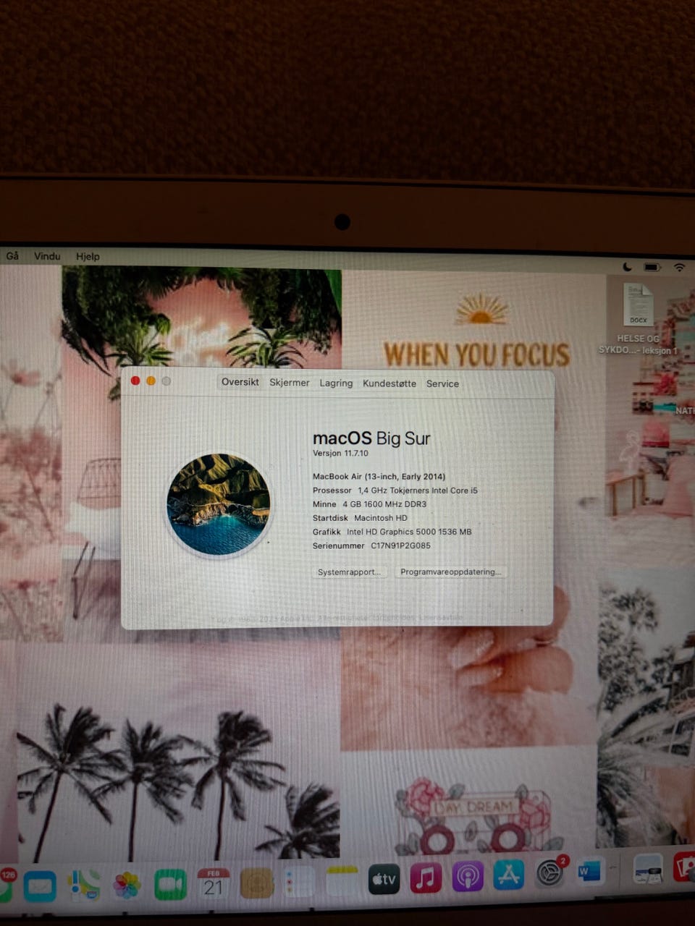
Task: Open the App Store in the Dock
Action: pos(509,875)
